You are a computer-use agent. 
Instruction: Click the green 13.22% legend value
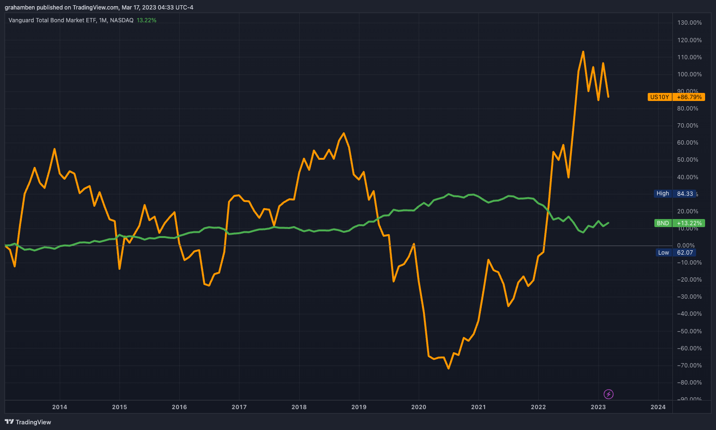click(x=147, y=20)
